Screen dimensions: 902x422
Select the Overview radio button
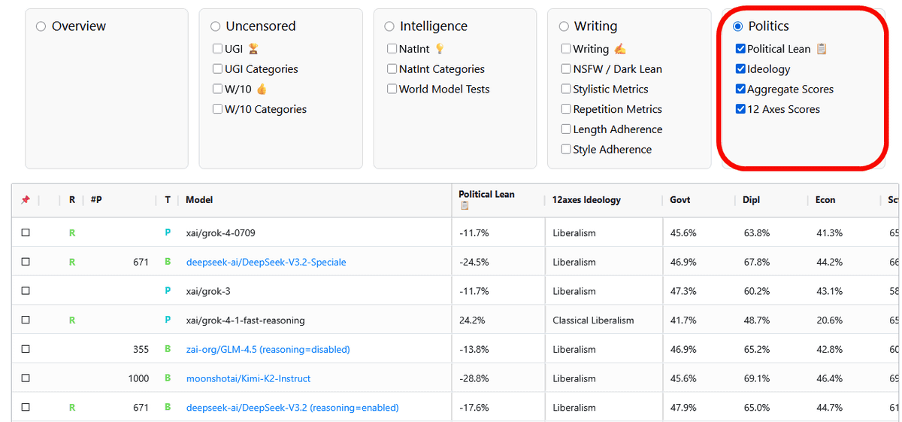pos(41,26)
